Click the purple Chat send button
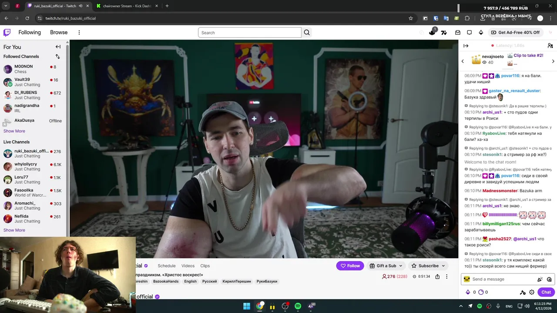The height and width of the screenshot is (313, 557). click(546, 292)
